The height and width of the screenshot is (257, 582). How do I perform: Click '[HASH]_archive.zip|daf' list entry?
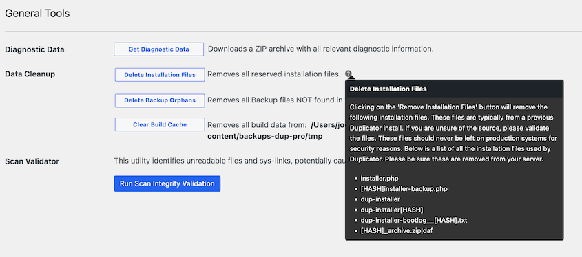[x=397, y=231]
